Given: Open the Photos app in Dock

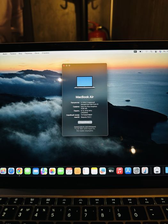Looking at the screenshot, I should (x=52, y=171).
